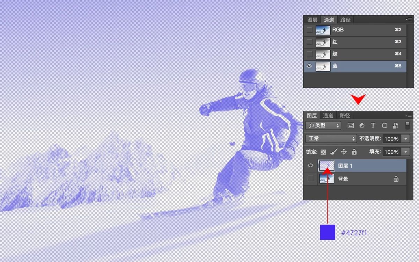Click the shape layer filter icon
Screen dimensions: 419x262
(x=384, y=126)
